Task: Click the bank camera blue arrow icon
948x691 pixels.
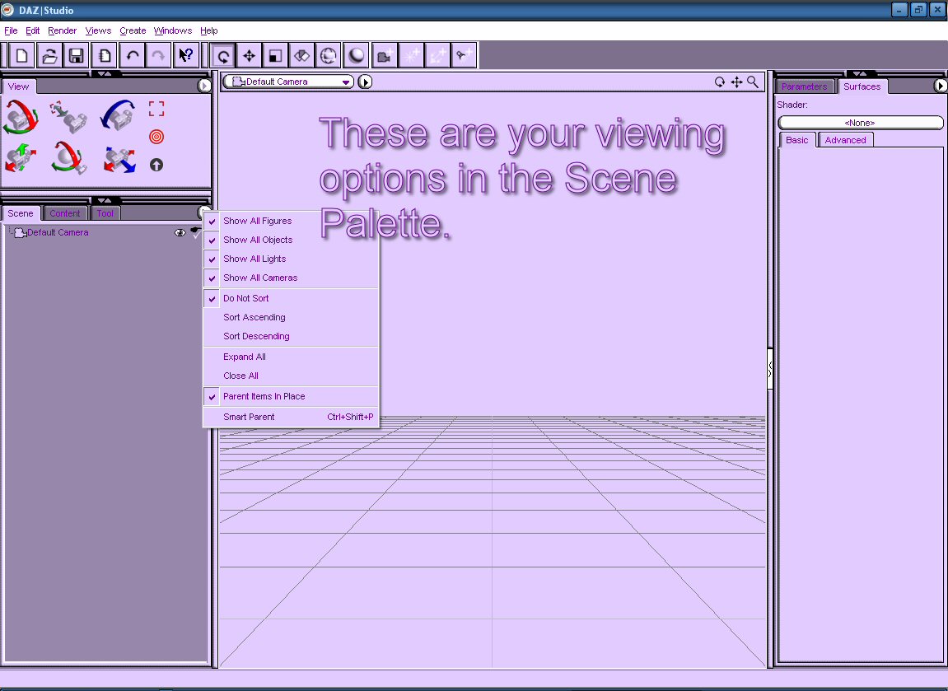Action: click(x=119, y=115)
